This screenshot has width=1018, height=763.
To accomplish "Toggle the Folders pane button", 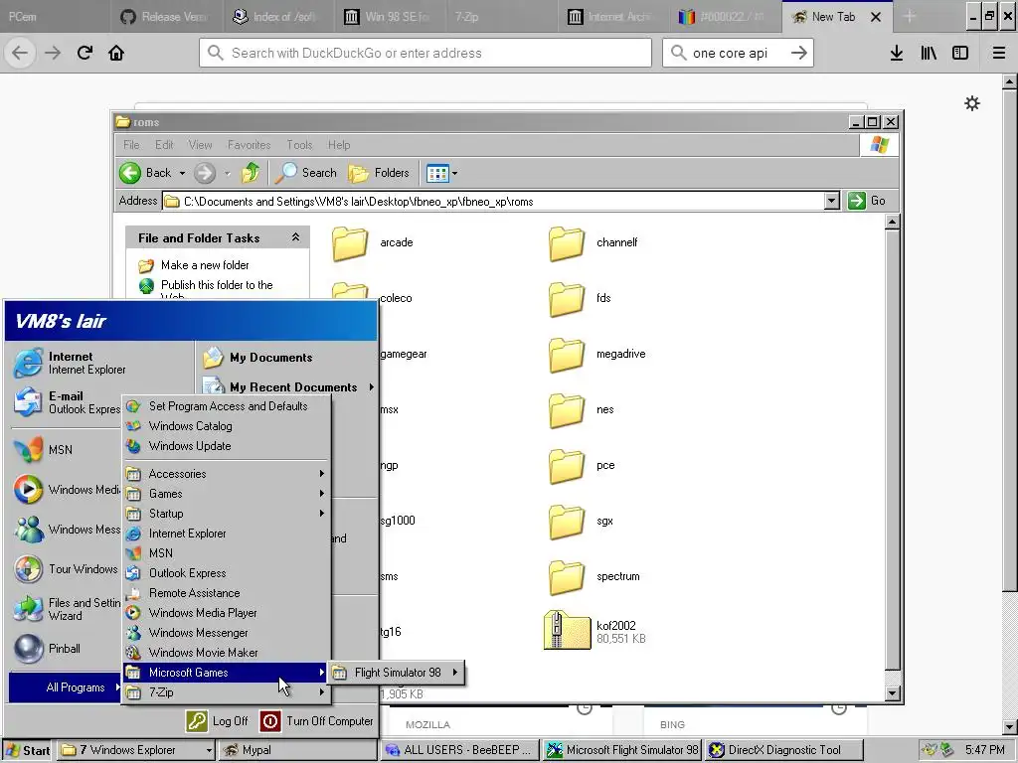I will [x=379, y=173].
